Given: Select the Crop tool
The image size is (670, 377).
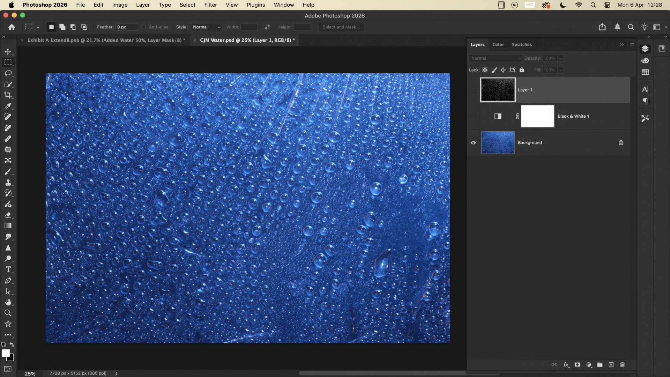Looking at the screenshot, I should tap(8, 95).
